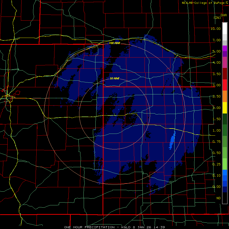Click the 2.50 legend value
Image resolution: width=229 pixels, height=229 pixels.
(217, 96)
